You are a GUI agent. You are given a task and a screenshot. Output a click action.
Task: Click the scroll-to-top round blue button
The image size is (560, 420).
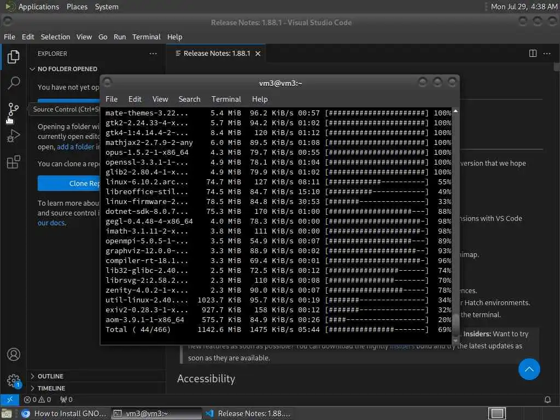coord(529,369)
